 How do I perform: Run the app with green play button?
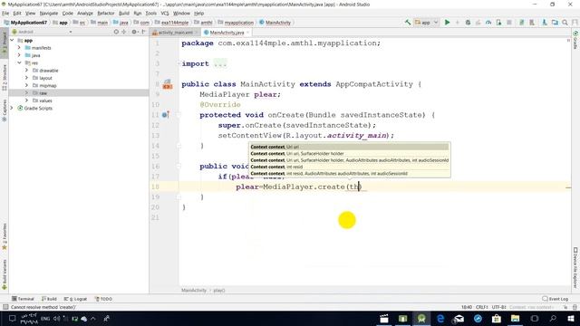tap(447, 23)
